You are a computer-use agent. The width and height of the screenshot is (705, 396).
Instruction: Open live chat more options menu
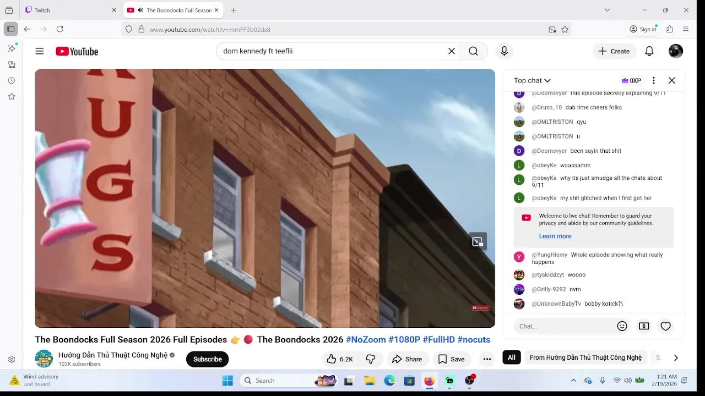654,80
